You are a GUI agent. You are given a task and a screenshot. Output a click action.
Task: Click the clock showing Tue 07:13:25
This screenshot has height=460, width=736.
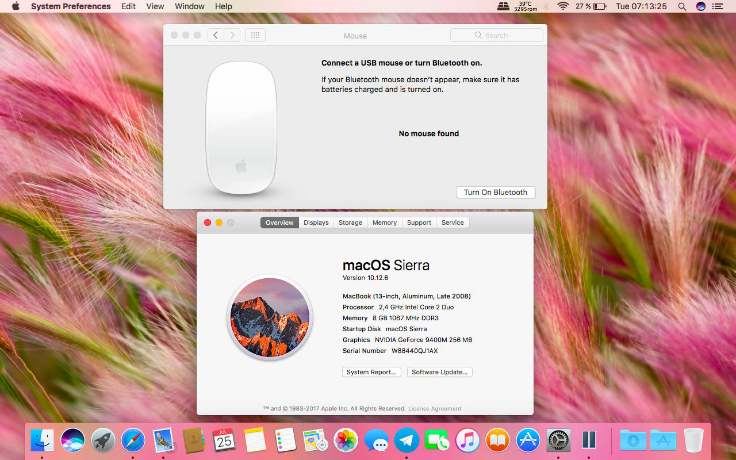[641, 6]
